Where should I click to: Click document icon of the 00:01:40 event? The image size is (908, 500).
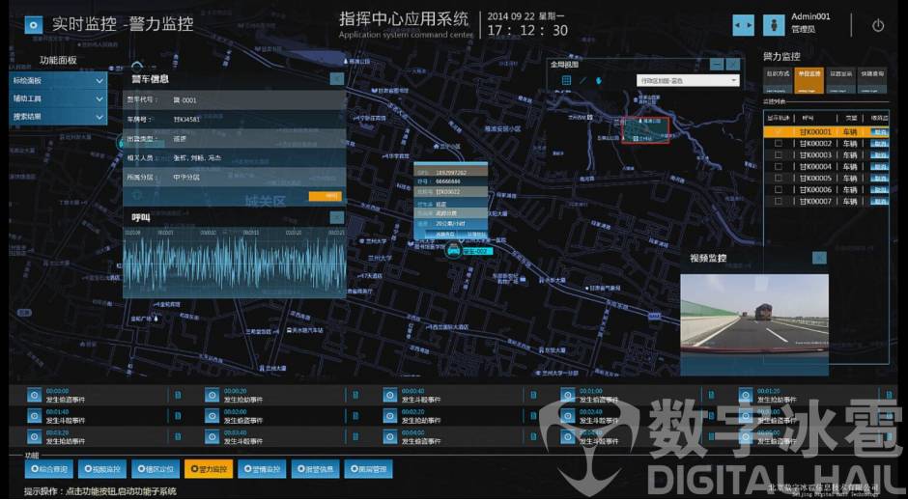(178, 415)
